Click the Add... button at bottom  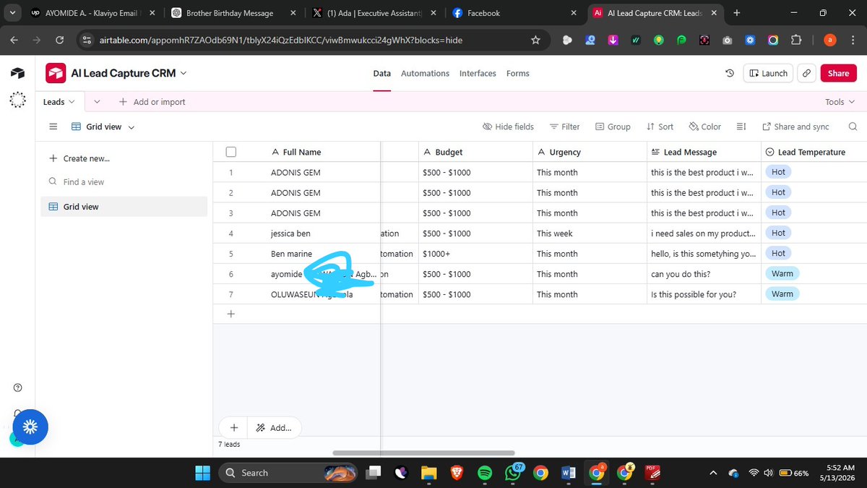click(x=274, y=428)
